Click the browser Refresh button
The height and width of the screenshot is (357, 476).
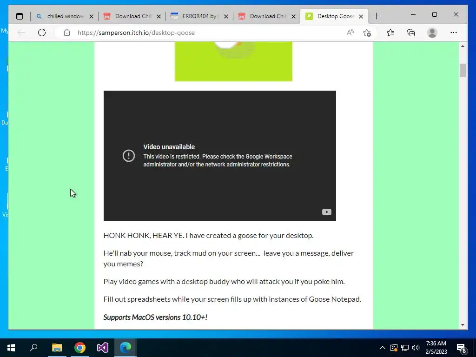pyautogui.click(x=42, y=33)
